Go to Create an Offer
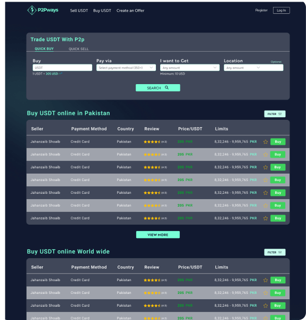This screenshot has width=306, height=320. tap(130, 11)
